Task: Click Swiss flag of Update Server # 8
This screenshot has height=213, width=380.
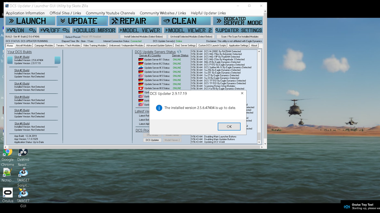Action: click(141, 88)
